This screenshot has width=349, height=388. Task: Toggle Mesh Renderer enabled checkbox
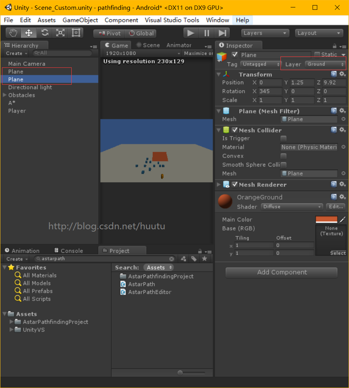point(235,184)
